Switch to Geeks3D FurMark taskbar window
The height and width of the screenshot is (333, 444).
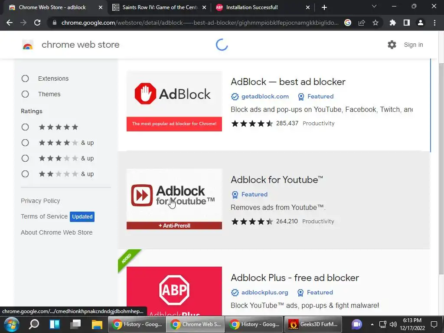313,324
